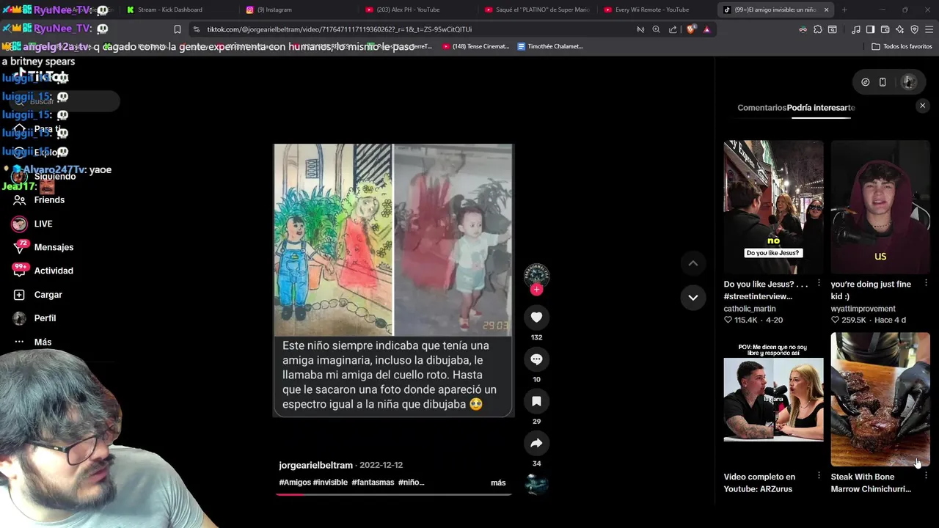
Task: Click the phone app icon at panel top
Action: [883, 82]
